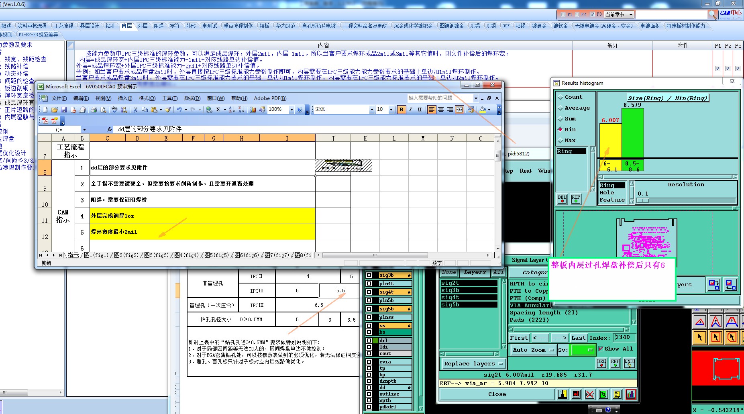Click the Cut scissors icon in Excel

click(135, 110)
